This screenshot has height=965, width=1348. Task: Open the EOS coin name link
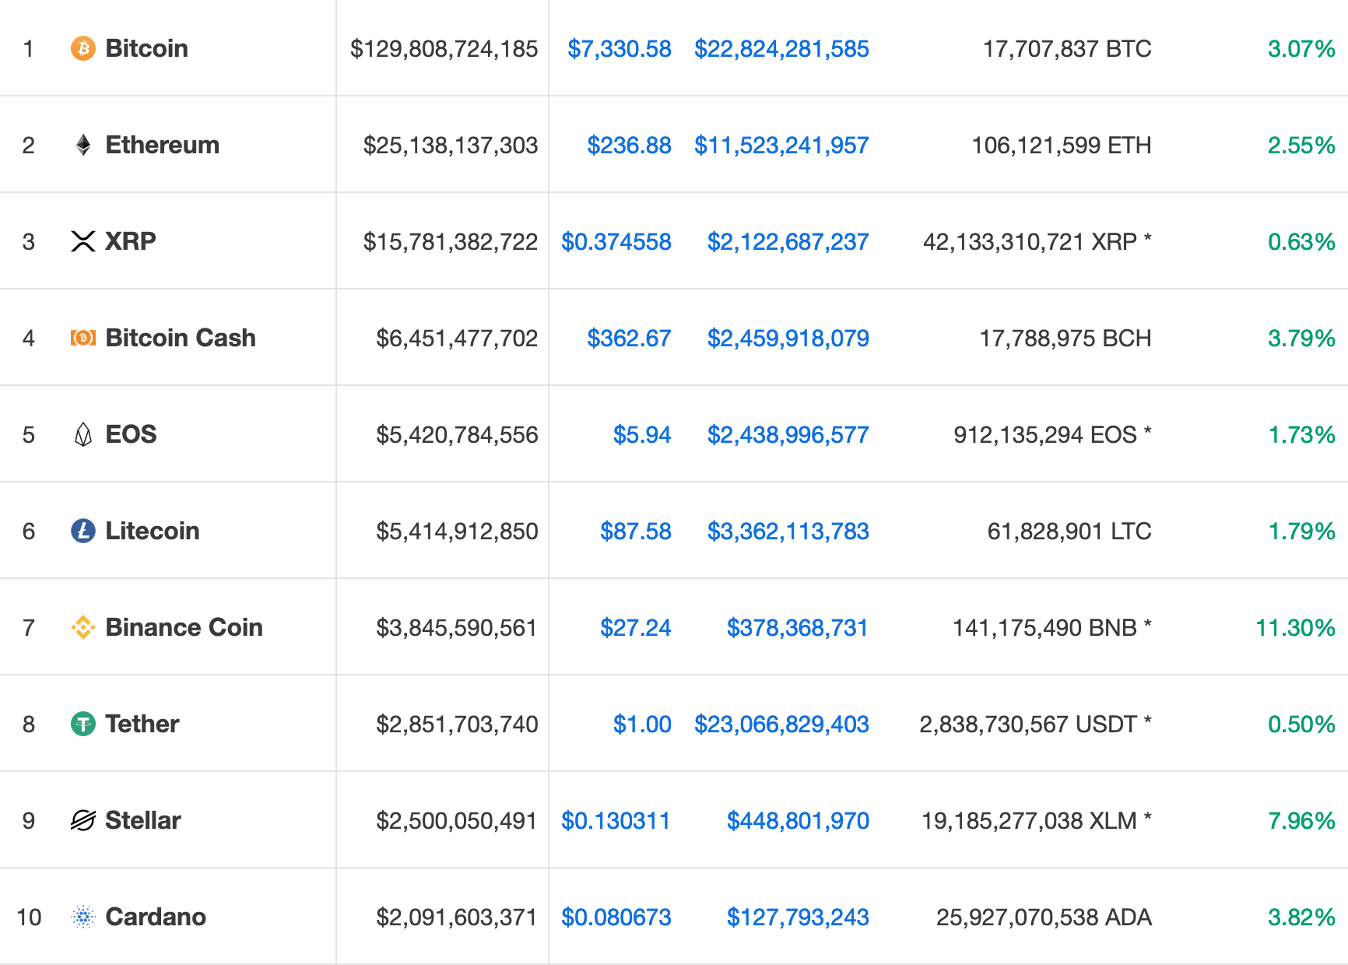pos(132,434)
